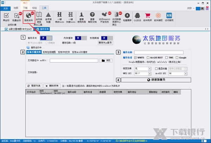Open the 工具 ribbon tab

click(43, 7)
